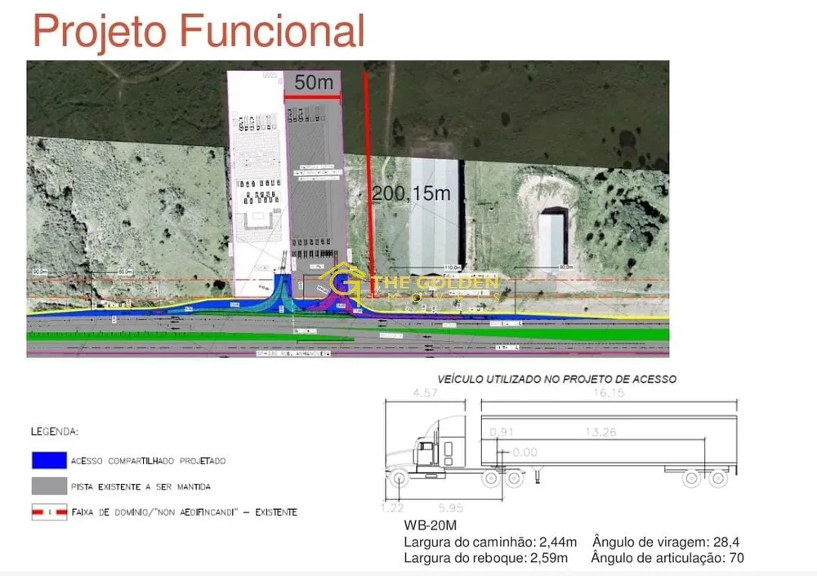Click the 200,15m measurement label

tap(411, 193)
